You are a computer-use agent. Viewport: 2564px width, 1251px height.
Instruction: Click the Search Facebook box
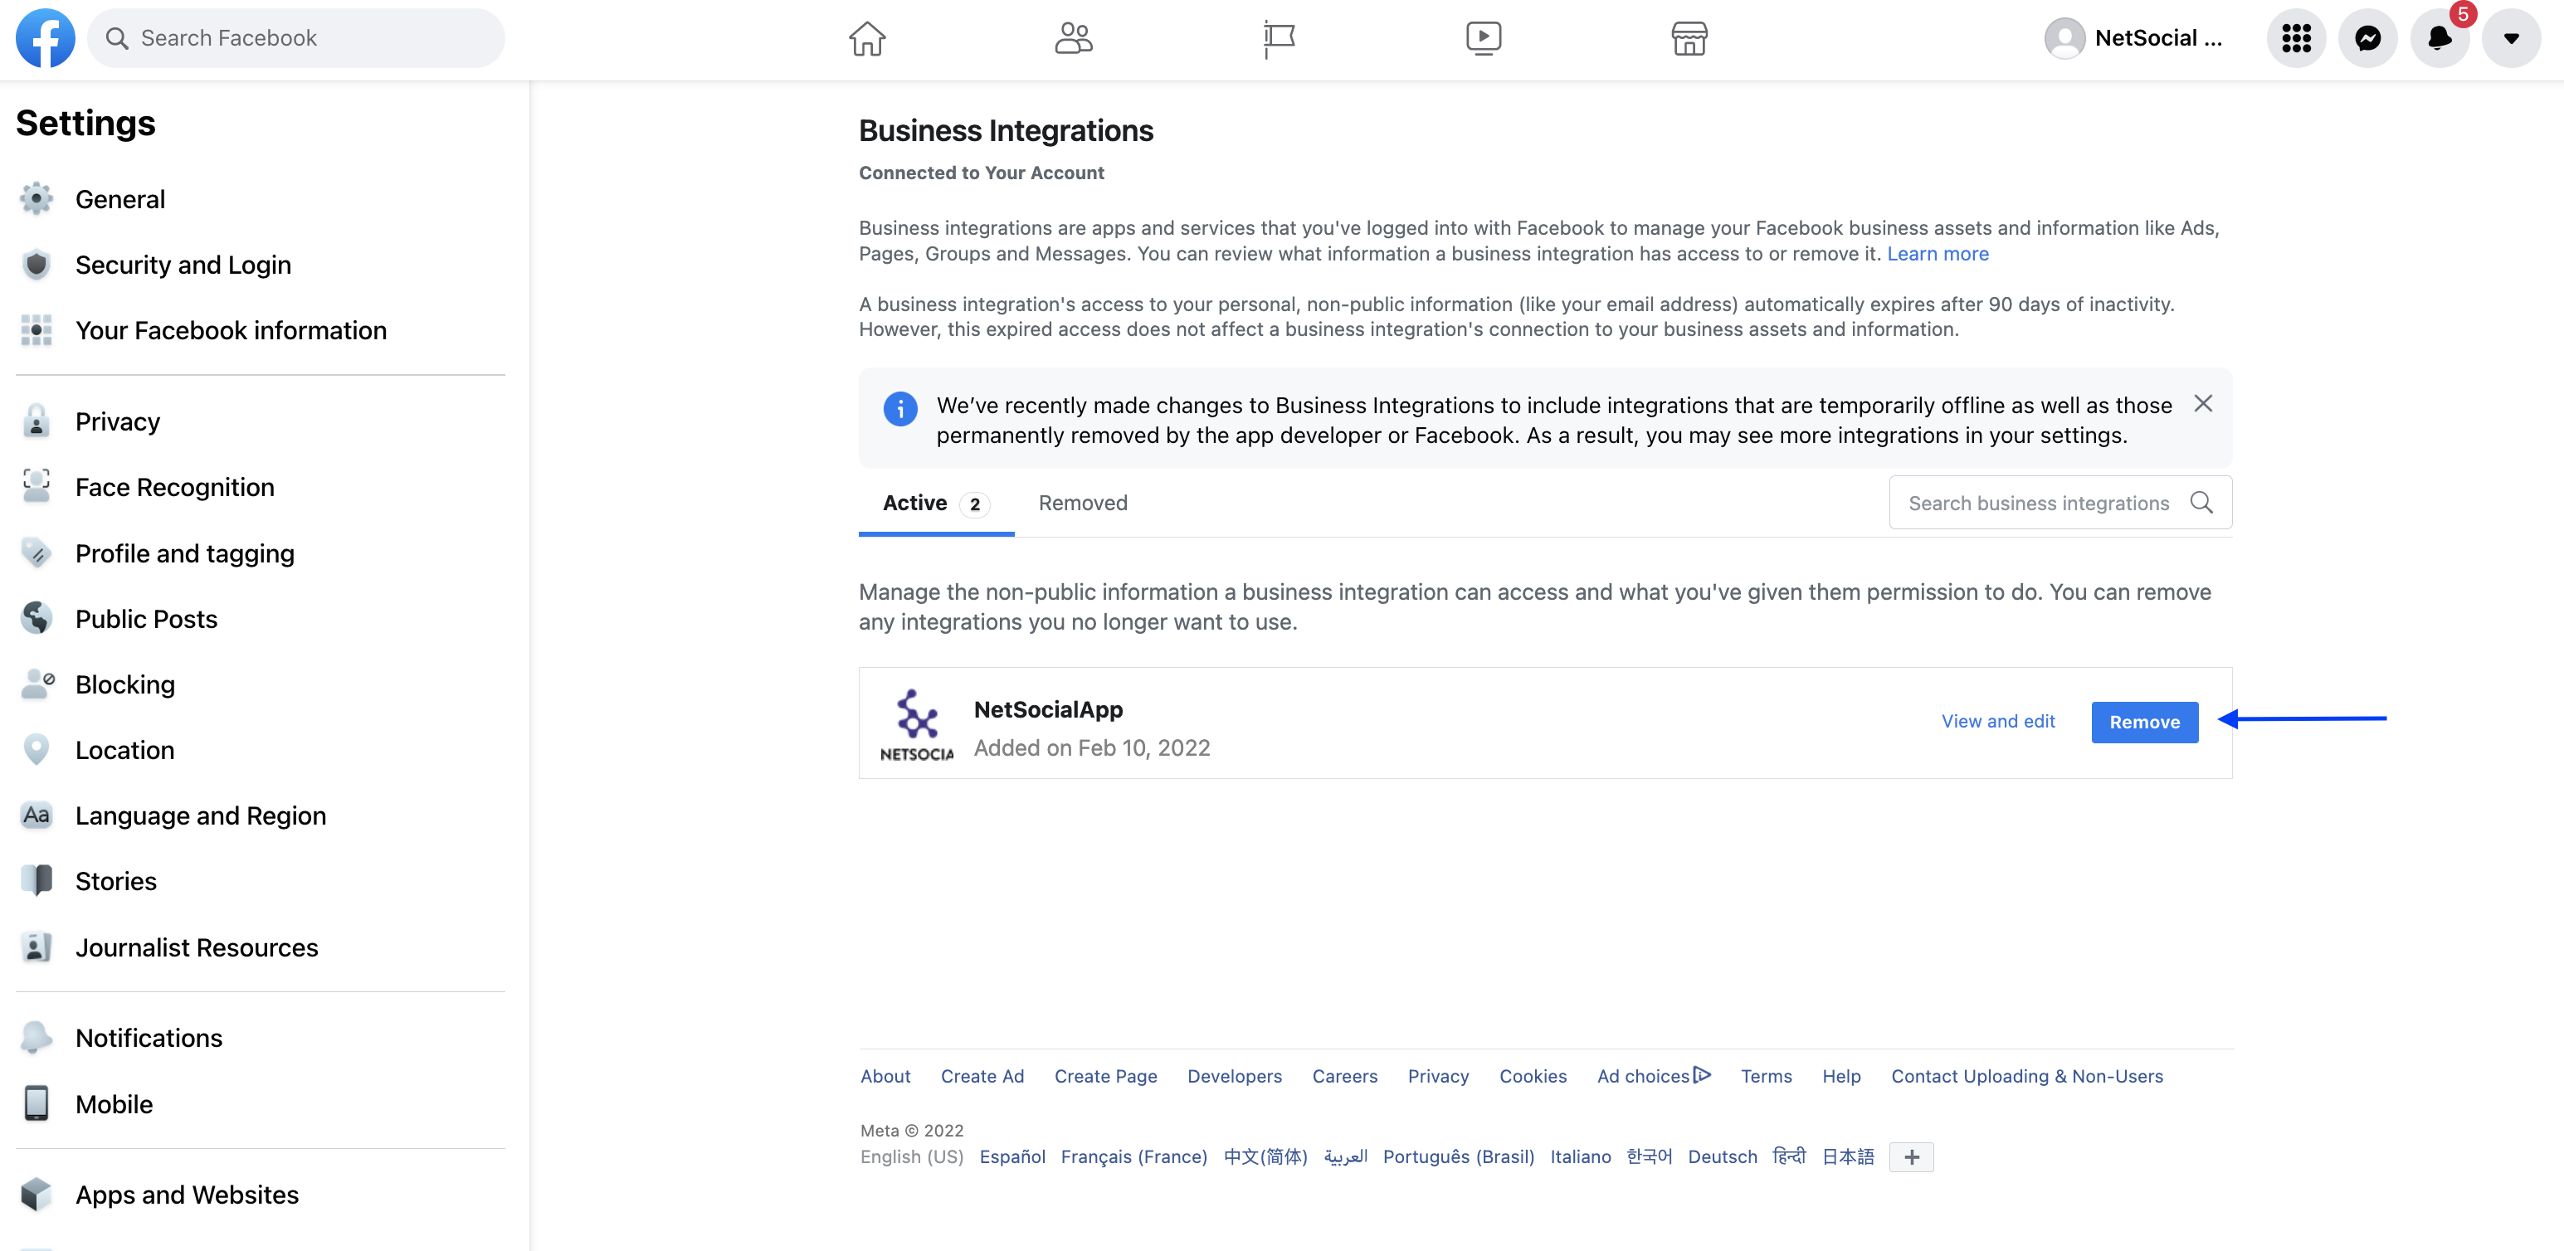point(296,38)
